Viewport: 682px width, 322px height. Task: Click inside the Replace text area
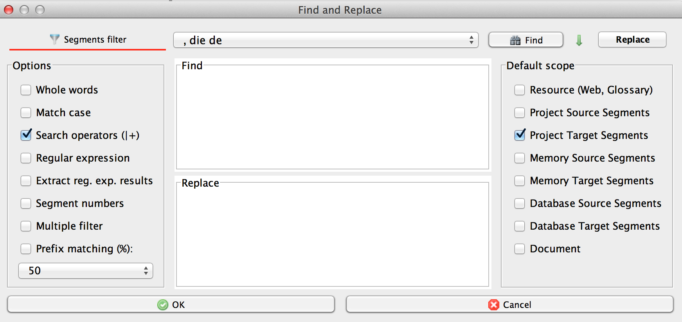point(333,235)
